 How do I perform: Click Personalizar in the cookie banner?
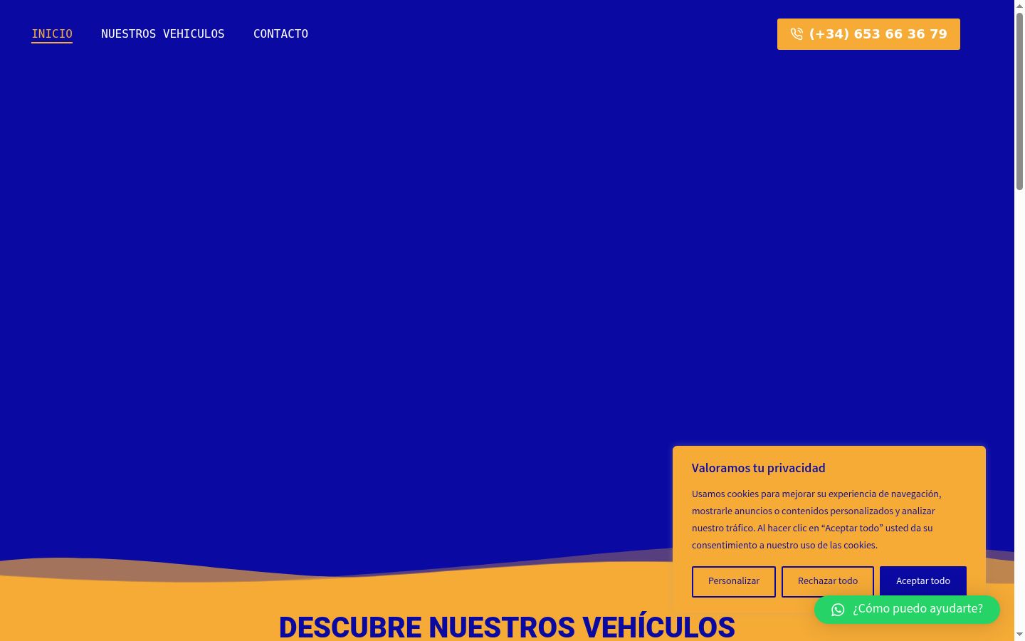[734, 581]
